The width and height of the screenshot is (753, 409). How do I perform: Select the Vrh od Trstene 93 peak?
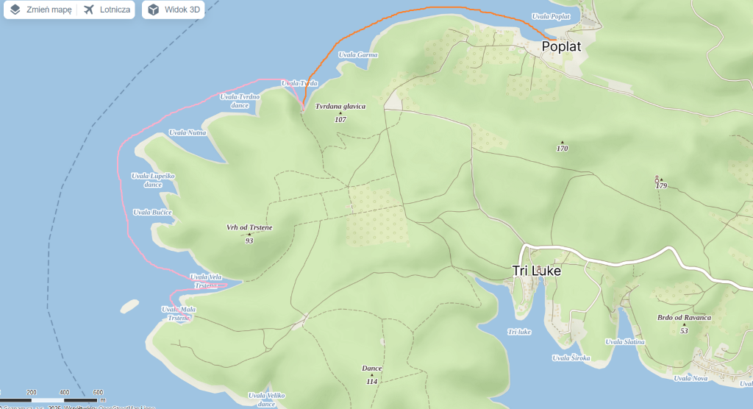[x=249, y=234]
